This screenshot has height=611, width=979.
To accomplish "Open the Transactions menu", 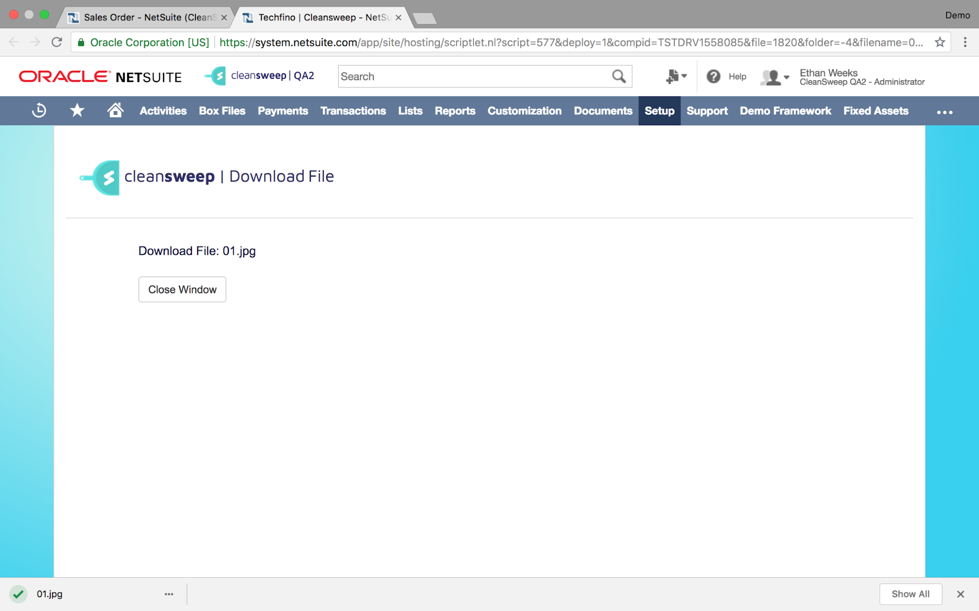I will pyautogui.click(x=353, y=111).
